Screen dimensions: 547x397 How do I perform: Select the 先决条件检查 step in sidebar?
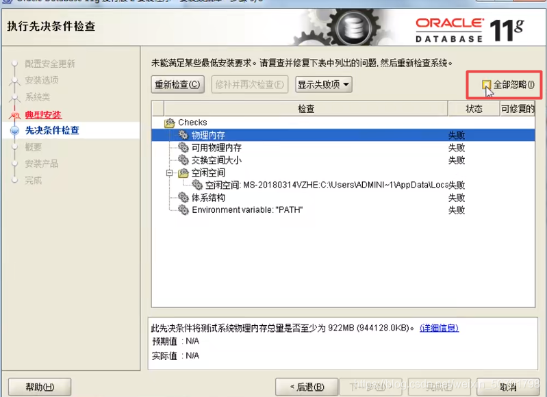(51, 130)
